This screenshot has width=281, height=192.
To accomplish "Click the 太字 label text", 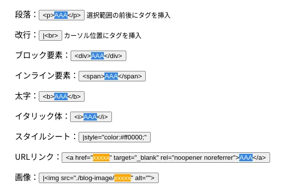I will (23, 96).
